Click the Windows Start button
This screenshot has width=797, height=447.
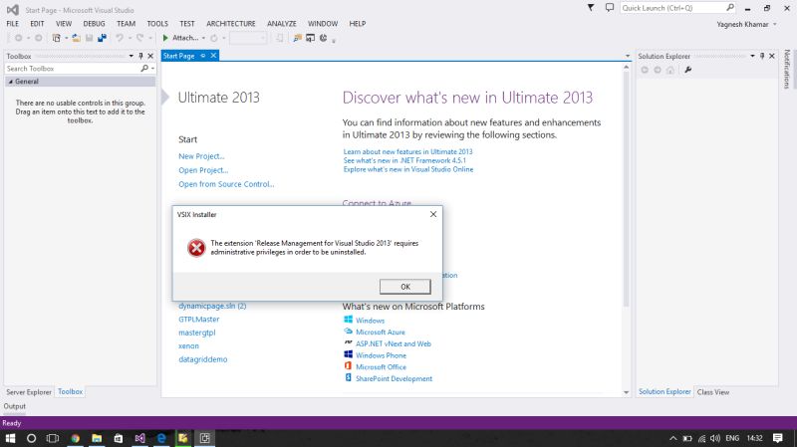(x=10, y=438)
